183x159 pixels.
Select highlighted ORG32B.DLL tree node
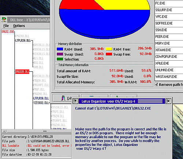click(22, 72)
